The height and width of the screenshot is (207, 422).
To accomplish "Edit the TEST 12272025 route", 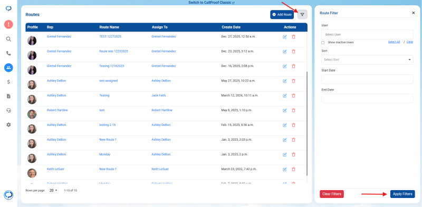I will [x=284, y=37].
